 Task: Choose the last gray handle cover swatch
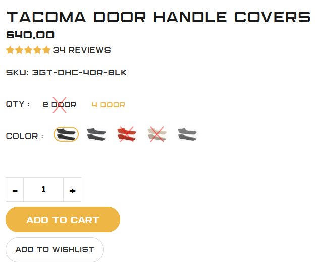point(187,134)
